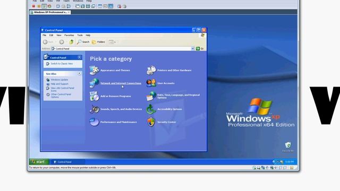Open the Performance and Maintenance icon
This screenshot has height=191, width=340.
click(94, 122)
